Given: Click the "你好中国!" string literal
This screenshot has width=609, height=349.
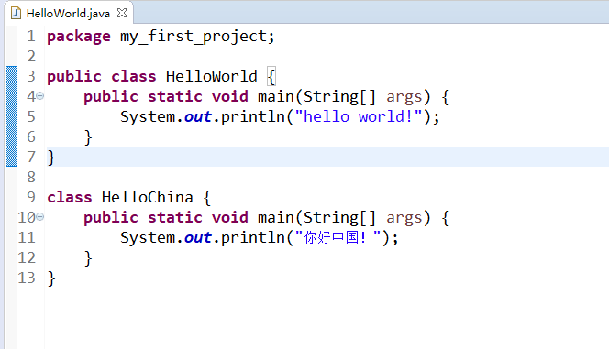Looking at the screenshot, I should 338,237.
